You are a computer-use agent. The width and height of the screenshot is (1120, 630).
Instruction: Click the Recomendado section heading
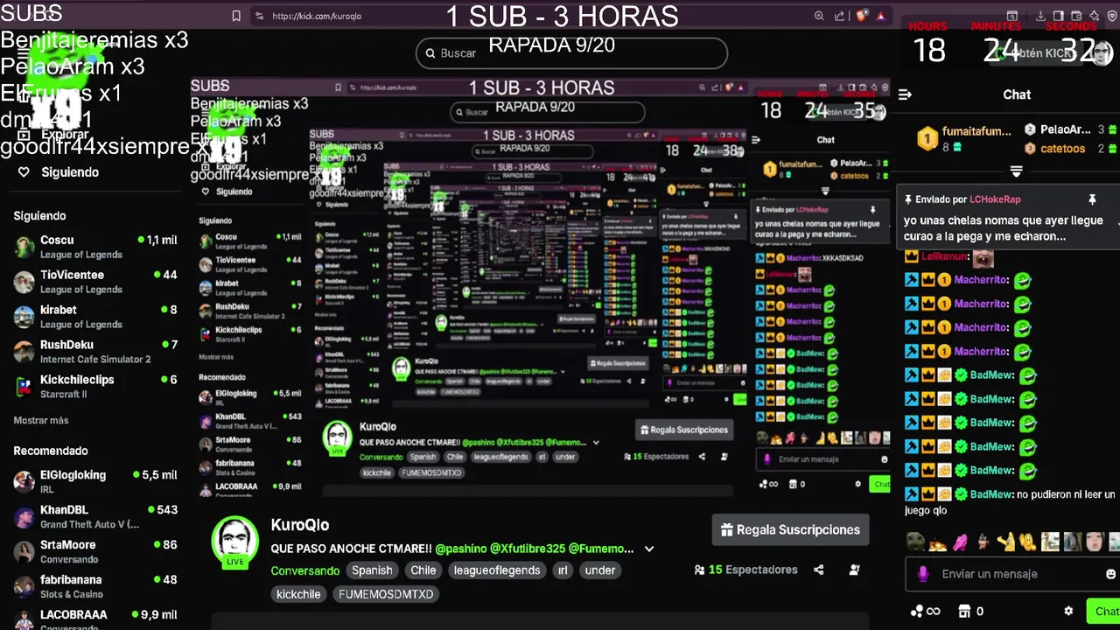tap(51, 451)
